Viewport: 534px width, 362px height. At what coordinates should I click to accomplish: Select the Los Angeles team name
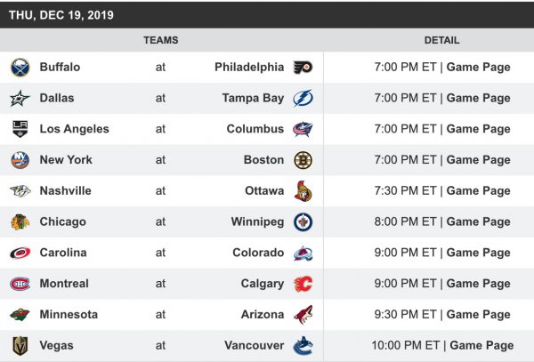[75, 129]
